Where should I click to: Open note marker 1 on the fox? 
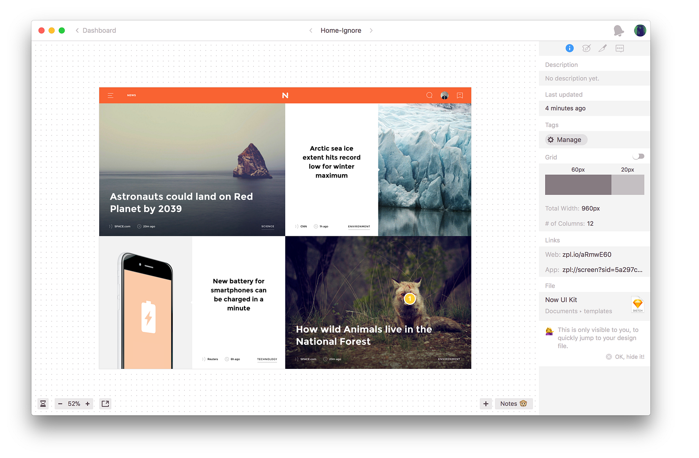(x=410, y=299)
